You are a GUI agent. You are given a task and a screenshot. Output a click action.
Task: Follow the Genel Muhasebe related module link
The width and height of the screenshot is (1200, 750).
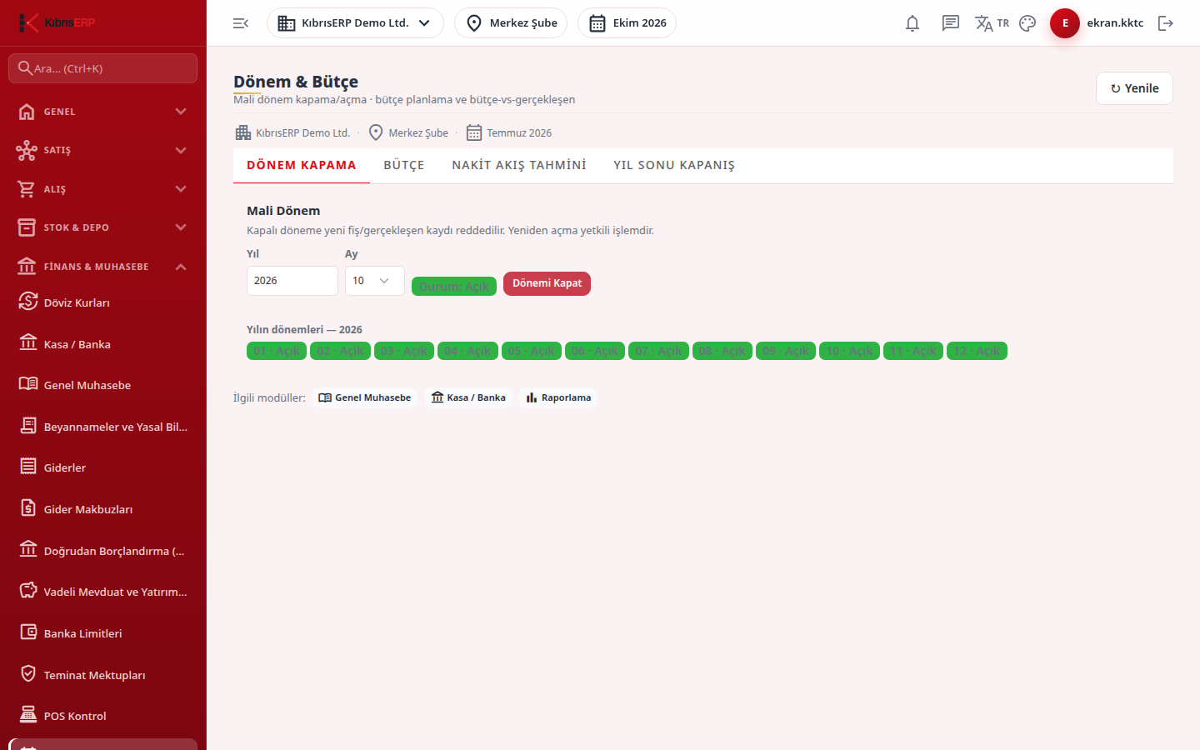click(365, 397)
